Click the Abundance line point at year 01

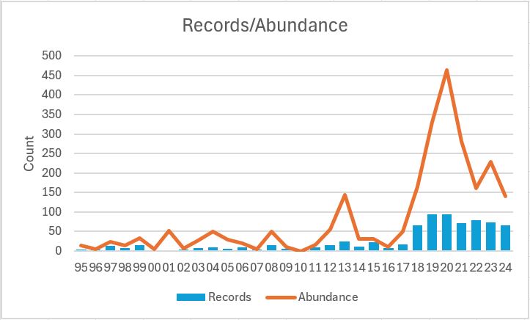169,230
